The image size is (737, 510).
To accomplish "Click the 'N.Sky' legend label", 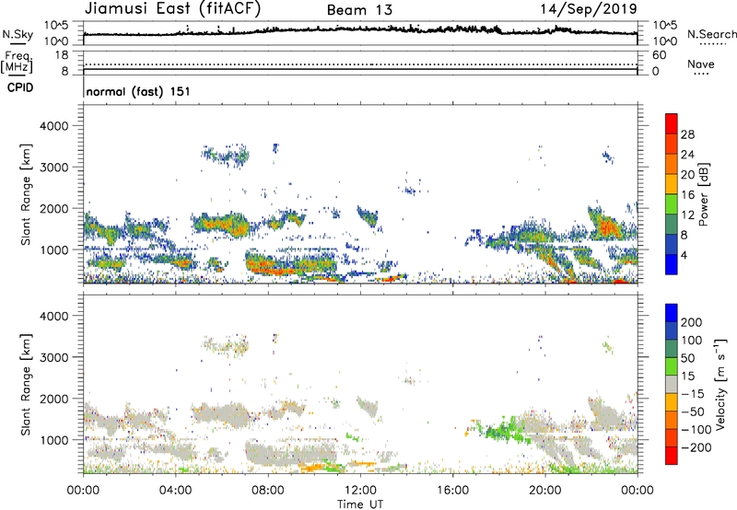I will tap(18, 34).
